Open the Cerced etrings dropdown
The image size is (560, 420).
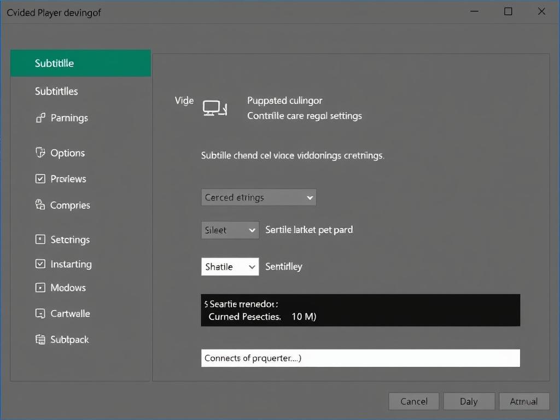point(259,197)
